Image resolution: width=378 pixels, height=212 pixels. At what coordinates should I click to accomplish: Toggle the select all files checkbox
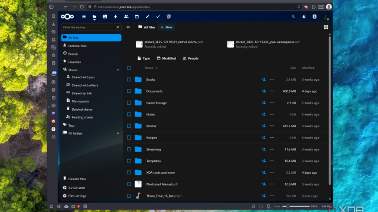(129, 68)
